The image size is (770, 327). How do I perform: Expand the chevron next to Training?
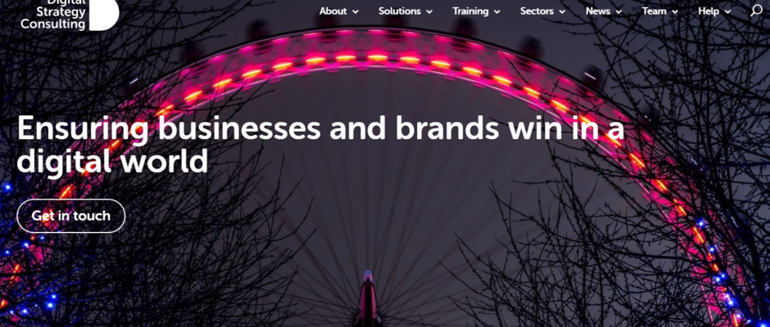497,11
